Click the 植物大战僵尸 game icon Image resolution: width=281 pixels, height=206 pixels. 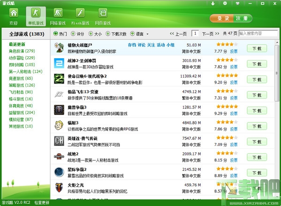tap(59, 48)
